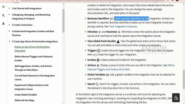Open the table of contents icon
Screen dimensions: 185x104
pyautogui.click(x=3, y=7)
